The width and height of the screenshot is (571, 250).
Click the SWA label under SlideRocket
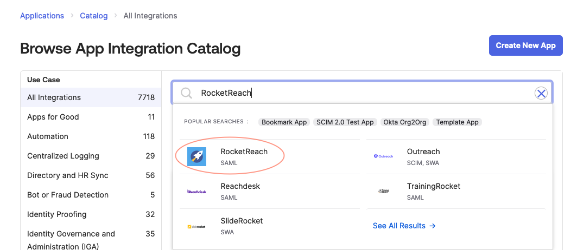[x=227, y=232]
